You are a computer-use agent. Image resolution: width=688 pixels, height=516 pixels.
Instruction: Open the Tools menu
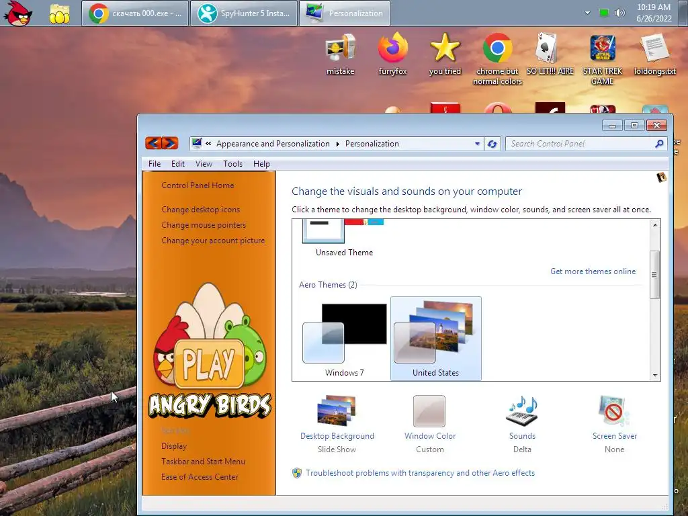[x=232, y=164]
